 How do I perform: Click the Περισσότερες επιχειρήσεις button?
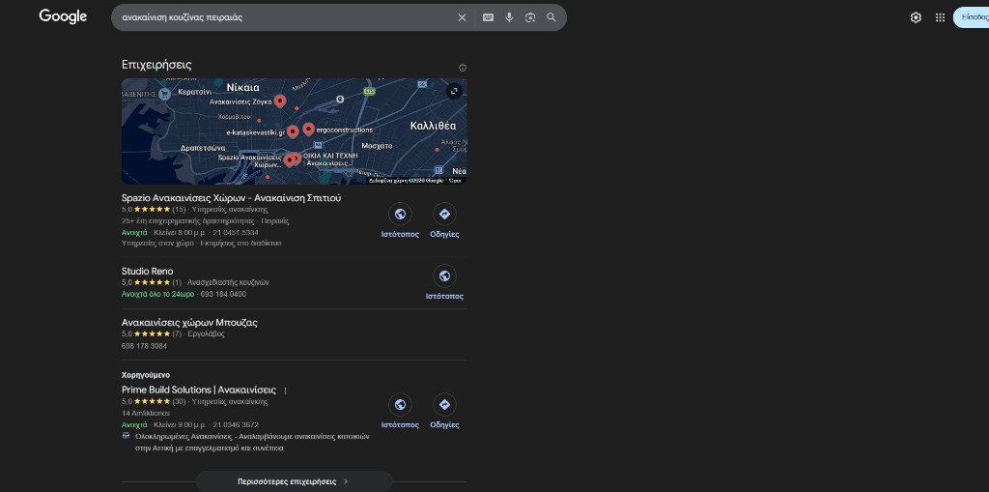(x=294, y=481)
